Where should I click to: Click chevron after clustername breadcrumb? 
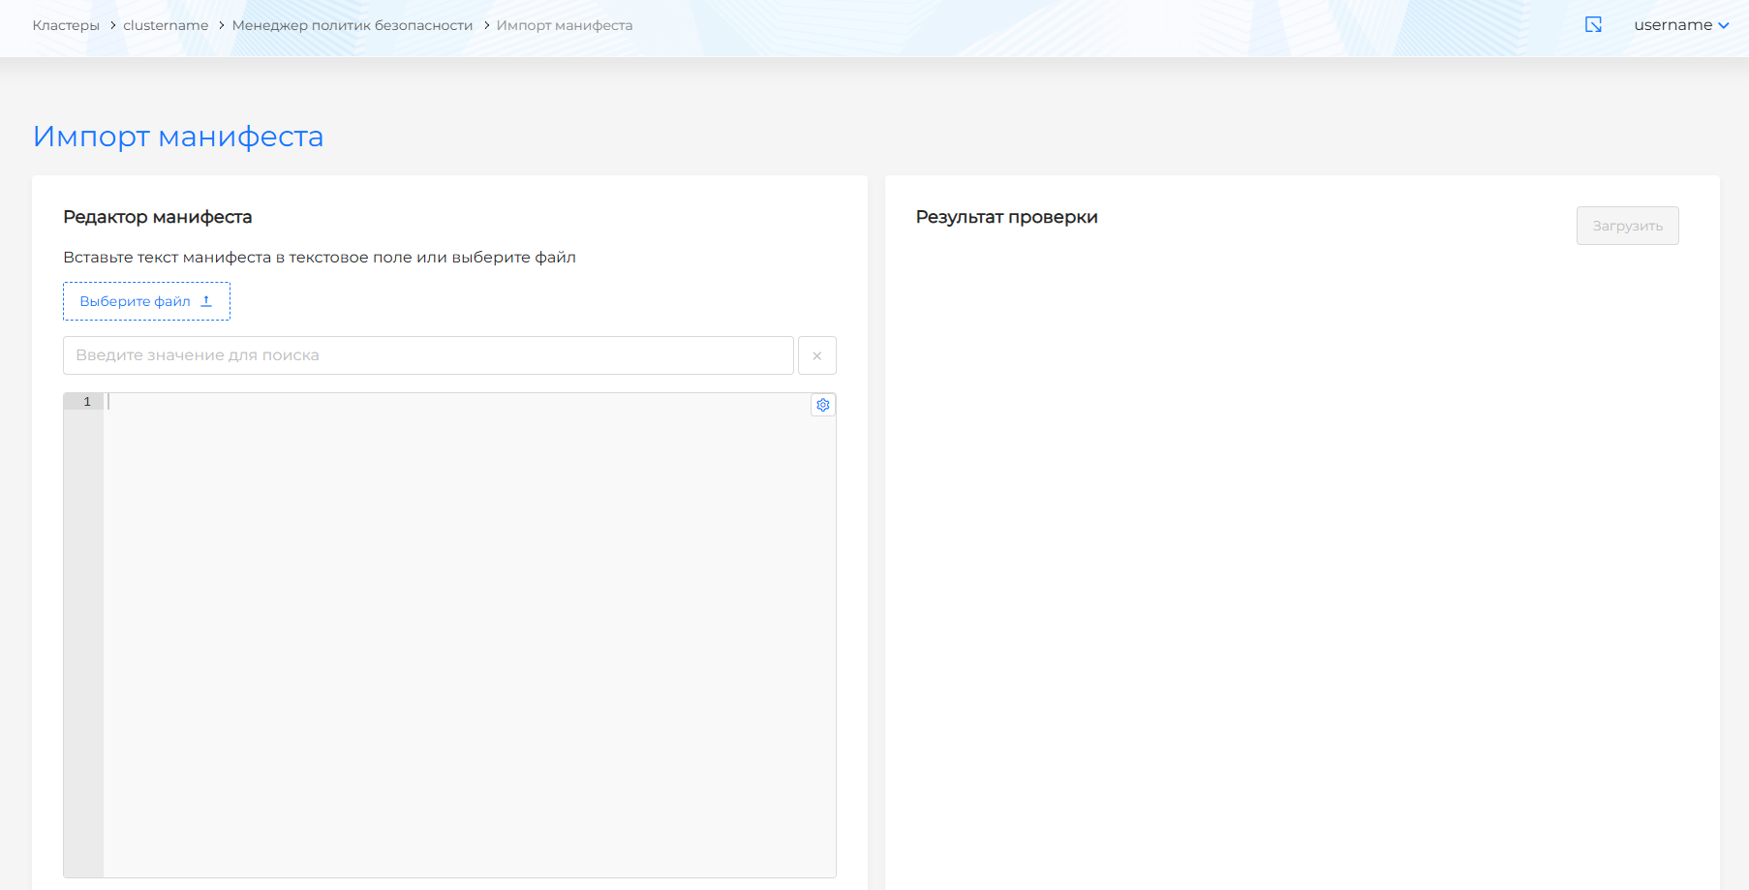(x=221, y=25)
